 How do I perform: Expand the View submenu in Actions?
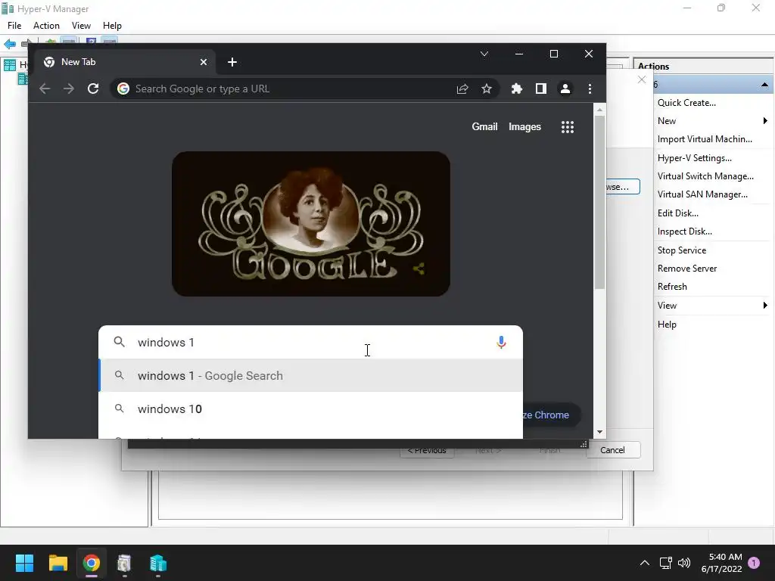click(x=712, y=306)
